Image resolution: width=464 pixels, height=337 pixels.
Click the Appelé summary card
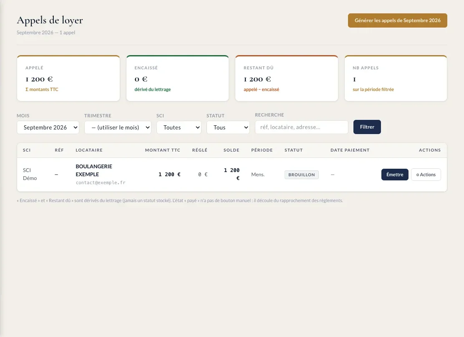pyautogui.click(x=68, y=78)
